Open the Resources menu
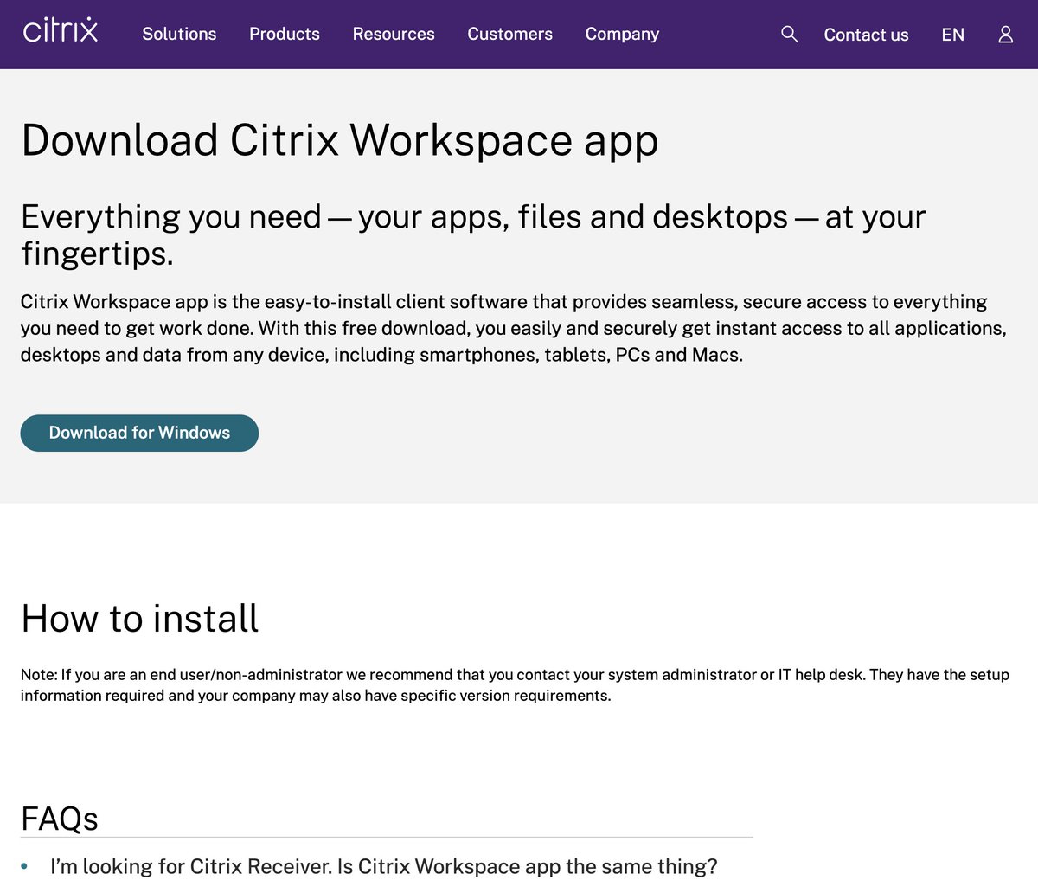The height and width of the screenshot is (893, 1038). (394, 34)
